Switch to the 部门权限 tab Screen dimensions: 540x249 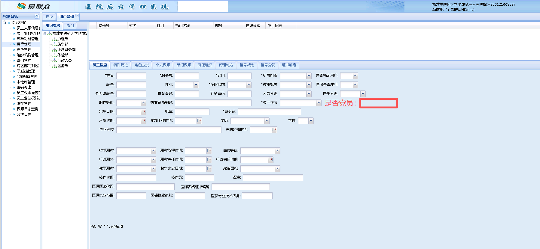click(184, 65)
